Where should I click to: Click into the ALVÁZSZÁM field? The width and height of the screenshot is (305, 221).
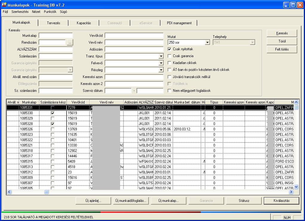pos(56,49)
